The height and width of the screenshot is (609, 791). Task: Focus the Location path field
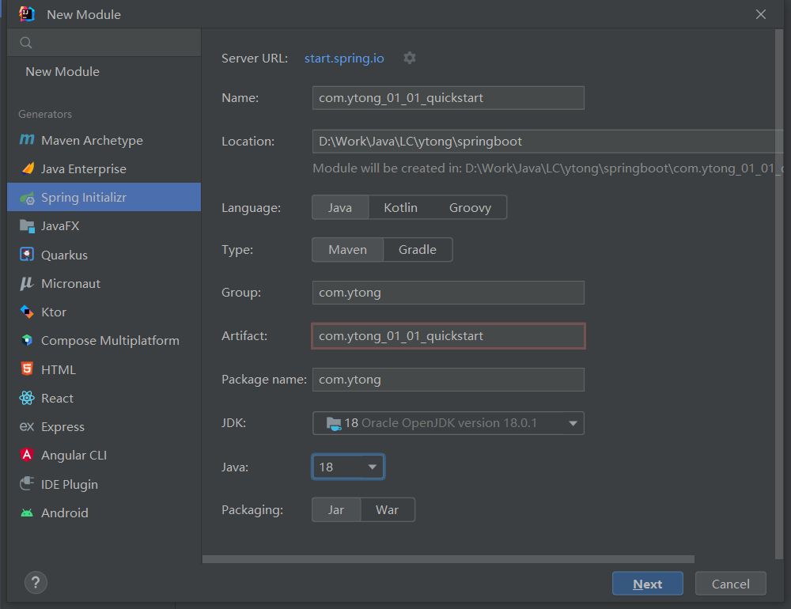pos(548,142)
